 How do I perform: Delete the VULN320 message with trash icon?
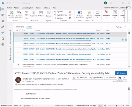126,39
